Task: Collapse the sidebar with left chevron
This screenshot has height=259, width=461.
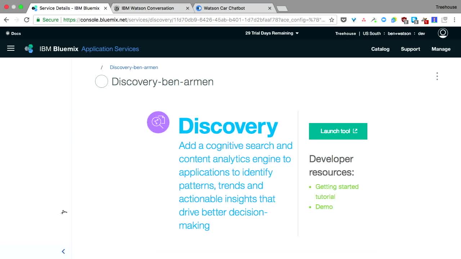Action: click(x=63, y=251)
